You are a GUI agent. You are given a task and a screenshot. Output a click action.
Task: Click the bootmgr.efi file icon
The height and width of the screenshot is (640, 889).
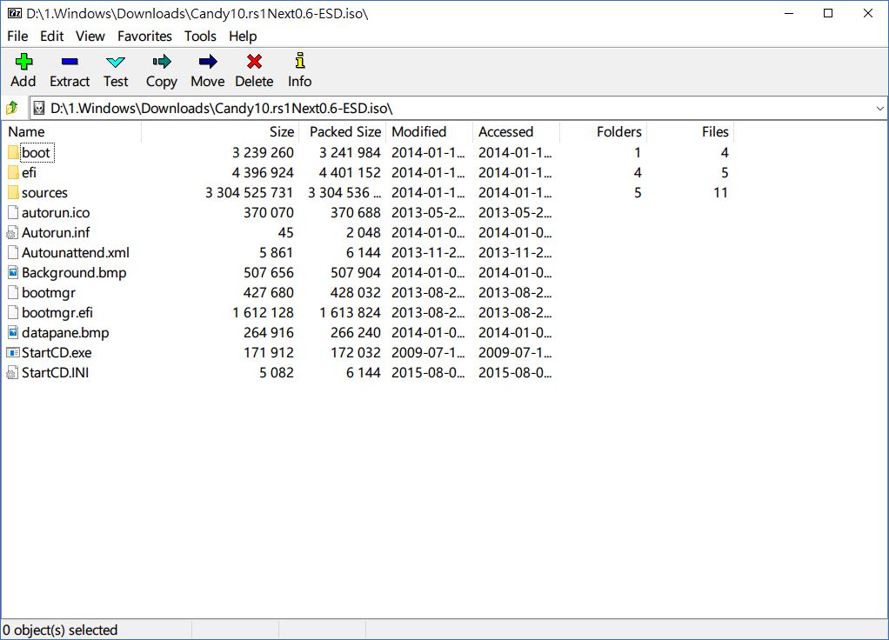13,312
